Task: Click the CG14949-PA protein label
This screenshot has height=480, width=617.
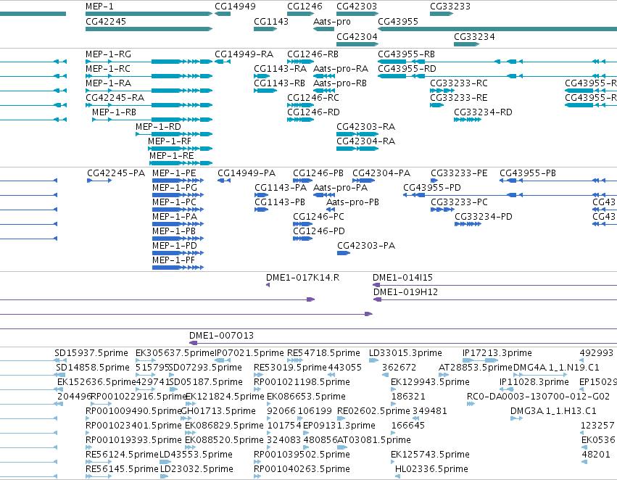Action: (247, 173)
